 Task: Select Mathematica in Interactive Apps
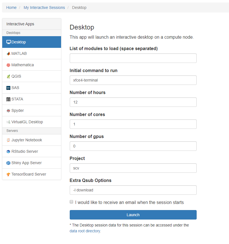pyautogui.click(x=32, y=65)
